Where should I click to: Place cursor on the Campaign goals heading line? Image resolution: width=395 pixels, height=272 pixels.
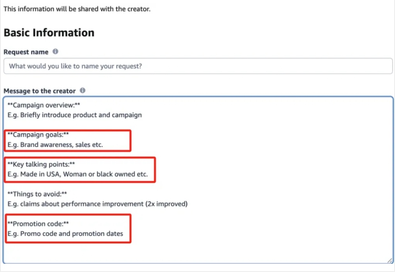click(x=38, y=135)
